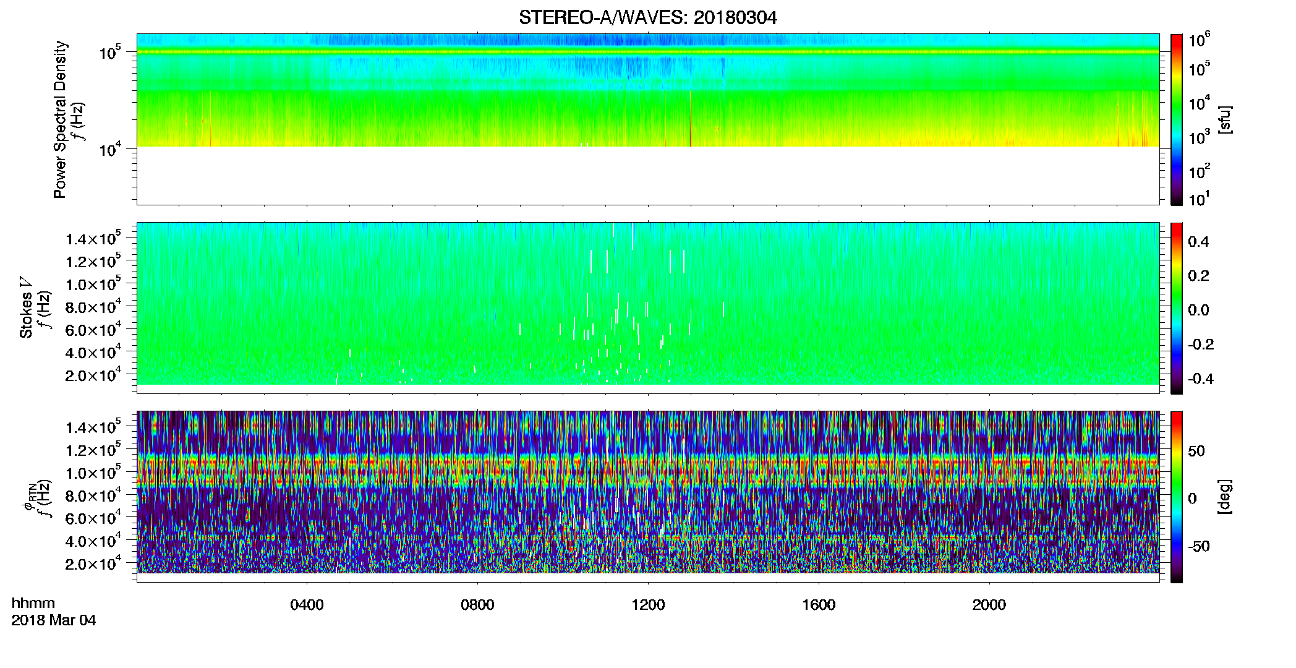Click the 0400 time tick label
This screenshot has height=668, width=1296.
point(307,605)
